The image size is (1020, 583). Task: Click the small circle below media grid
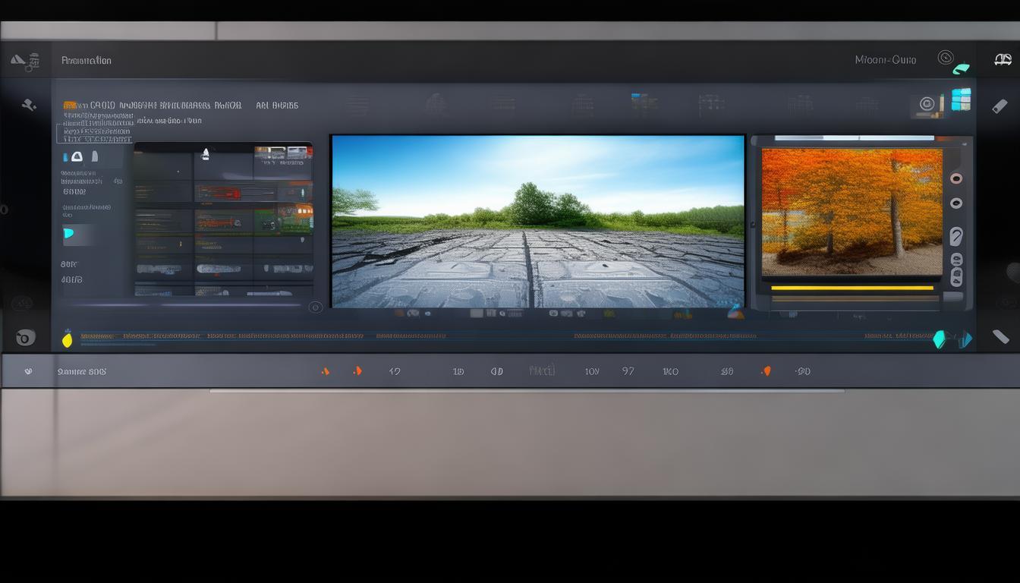316,307
